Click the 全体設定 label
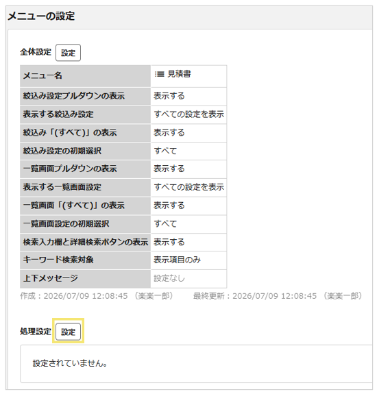The height and width of the screenshot is (394, 377). tap(36, 52)
